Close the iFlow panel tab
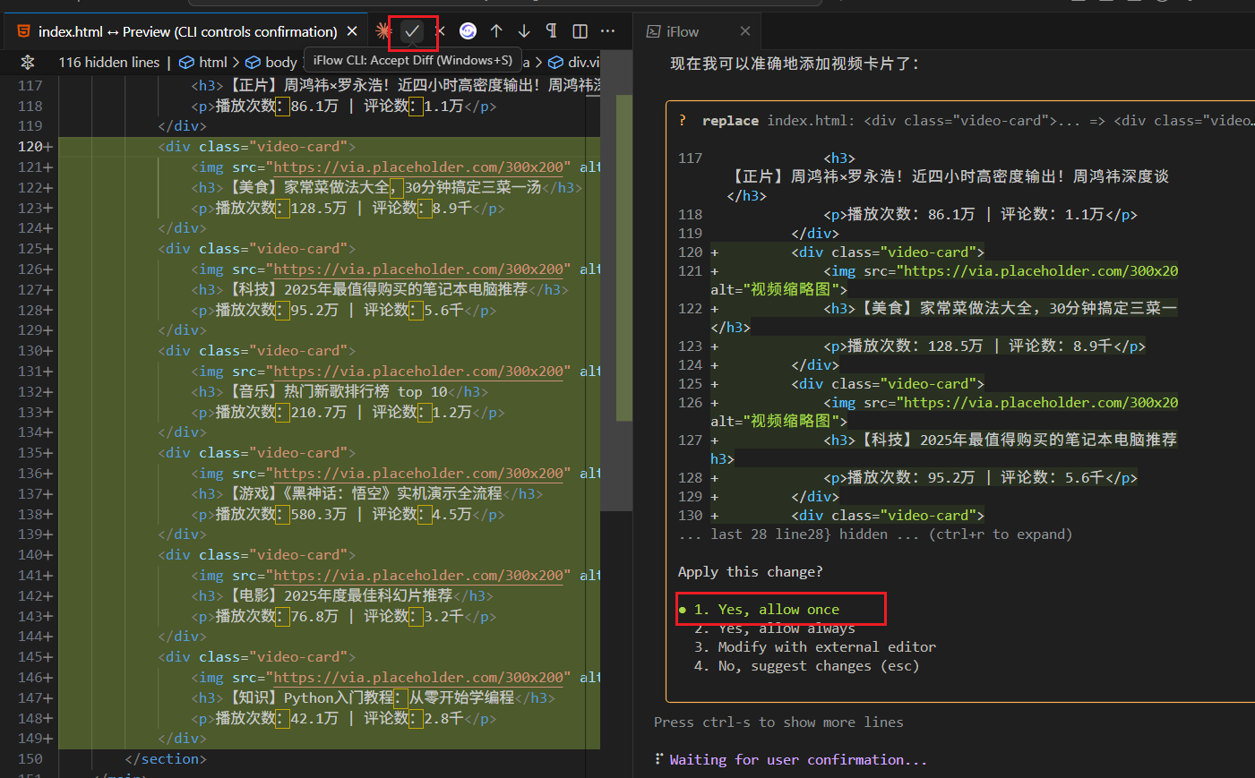Image resolution: width=1255 pixels, height=778 pixels. coord(744,31)
